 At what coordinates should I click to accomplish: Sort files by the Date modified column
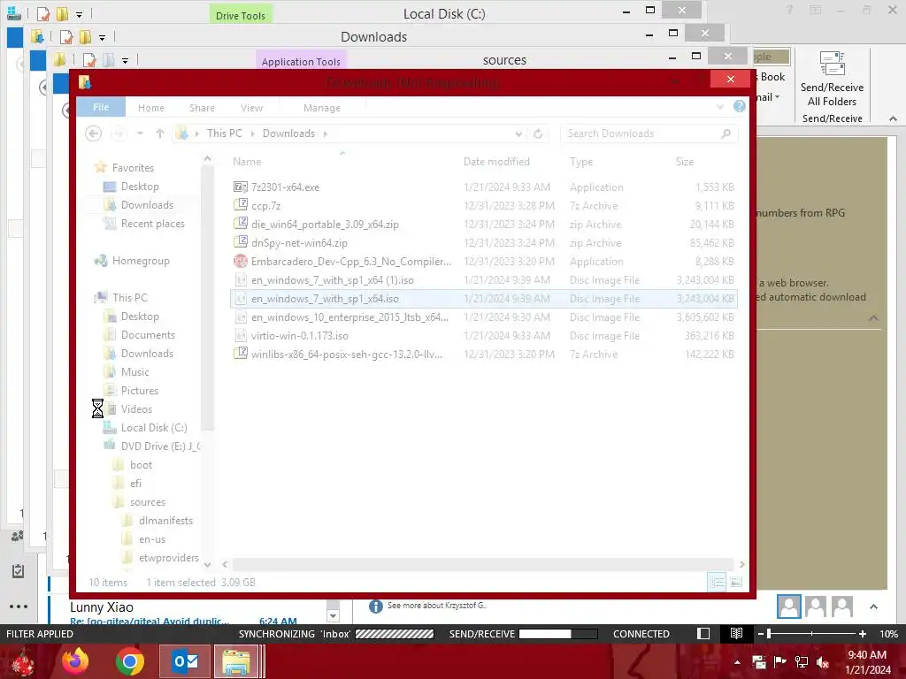coord(496,162)
